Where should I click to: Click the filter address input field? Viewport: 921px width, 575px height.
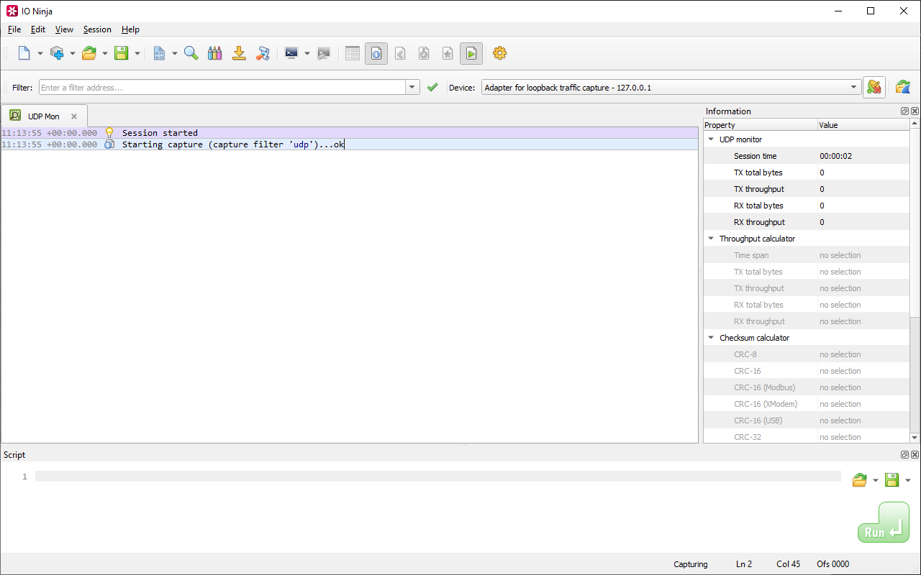pyautogui.click(x=222, y=87)
